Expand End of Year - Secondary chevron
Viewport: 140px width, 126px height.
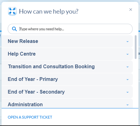pos(128,92)
